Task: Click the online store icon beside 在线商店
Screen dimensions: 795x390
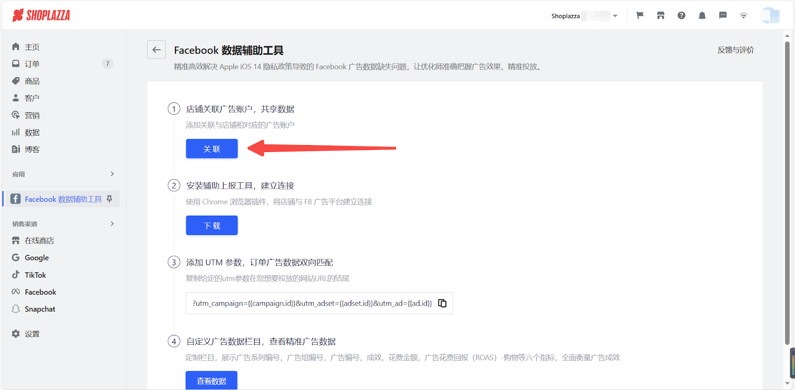Action: 16,240
